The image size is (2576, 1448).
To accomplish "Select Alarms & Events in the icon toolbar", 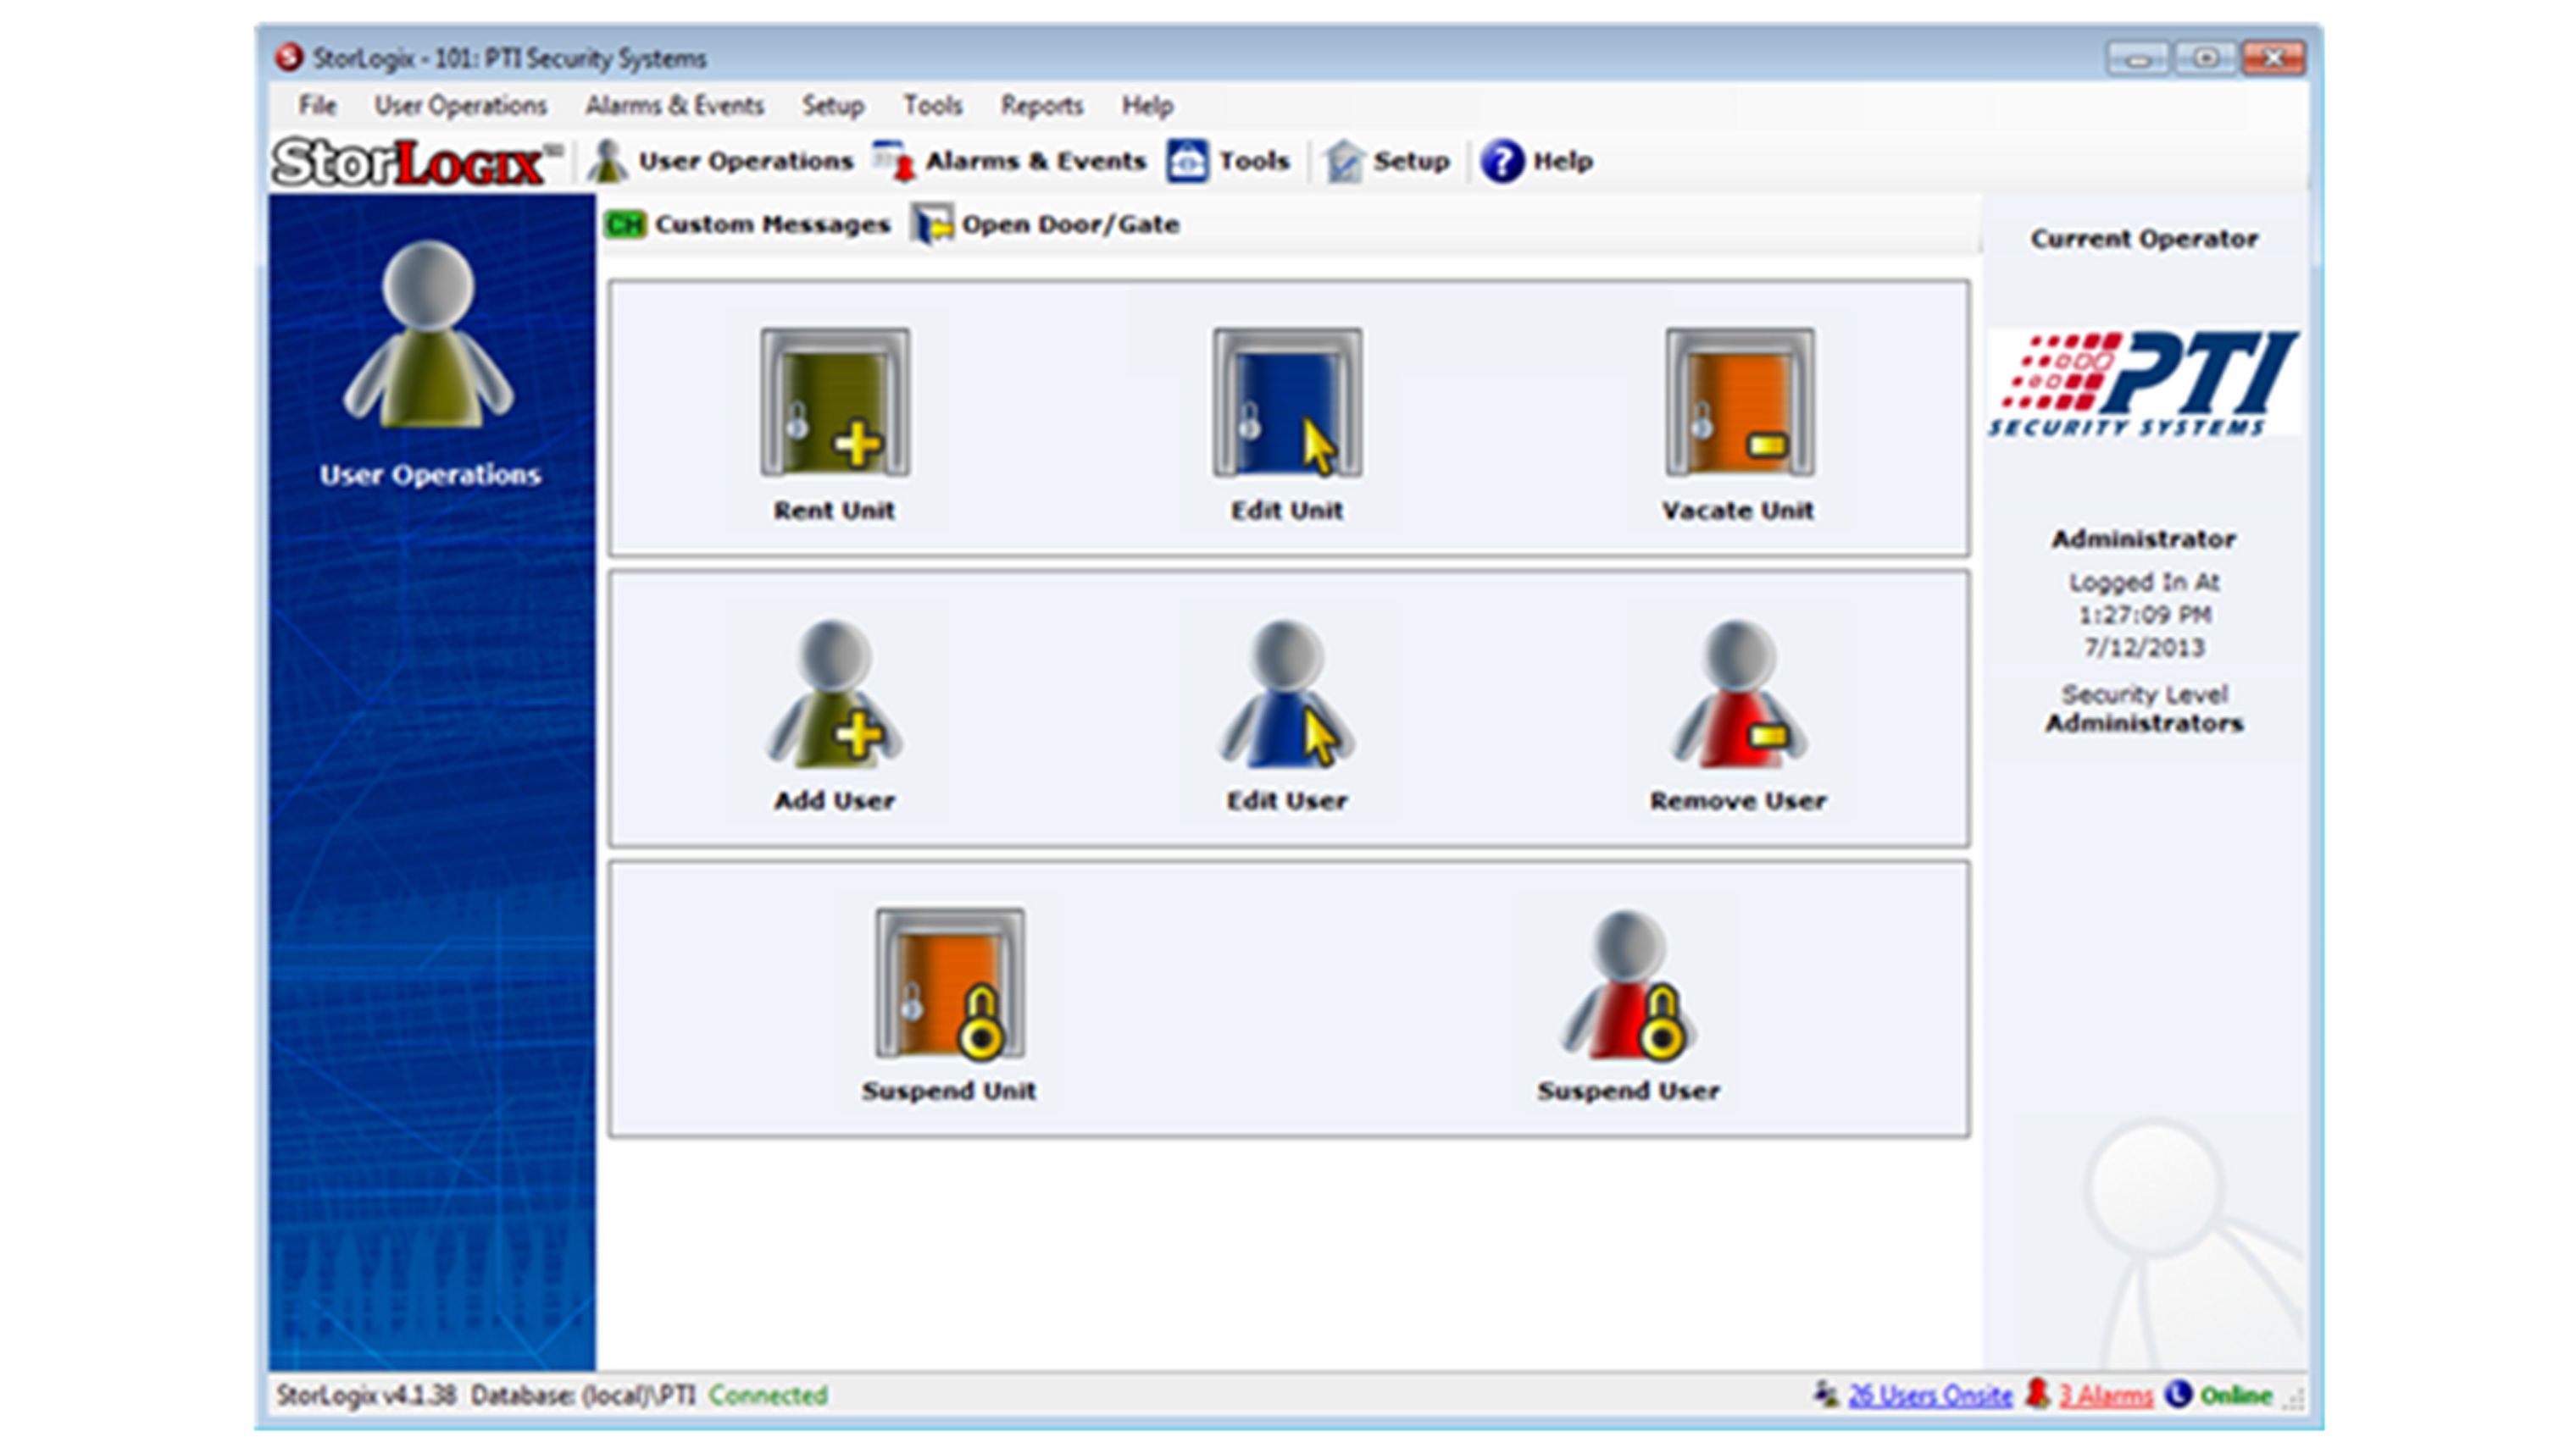I will [1010, 162].
